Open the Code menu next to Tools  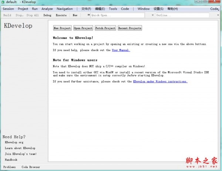(x=125, y=9)
